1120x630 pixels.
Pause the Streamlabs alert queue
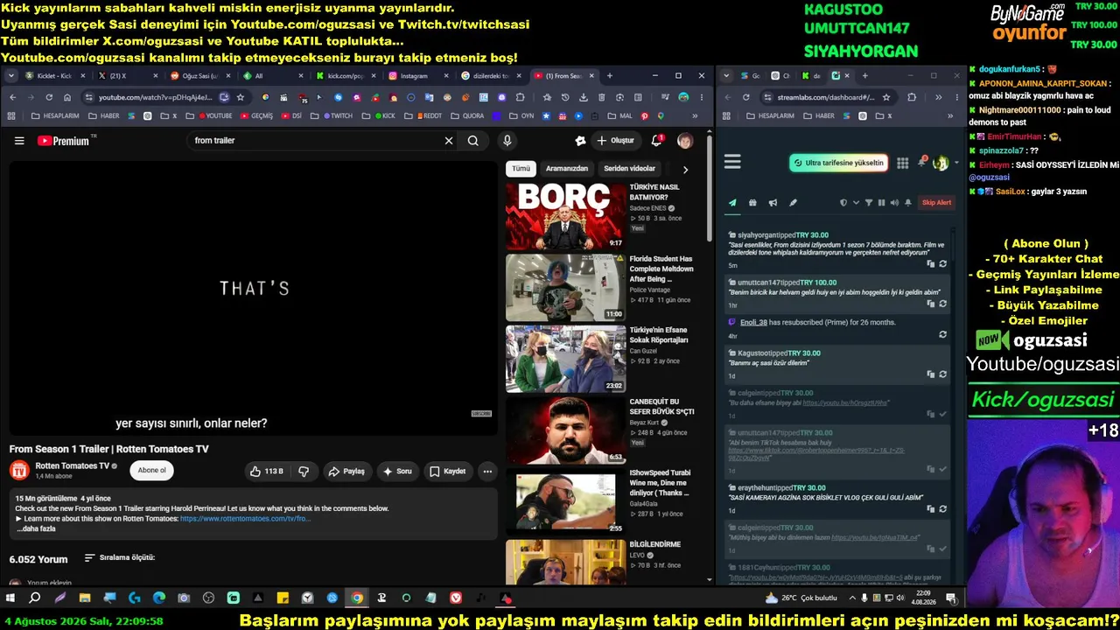881,203
